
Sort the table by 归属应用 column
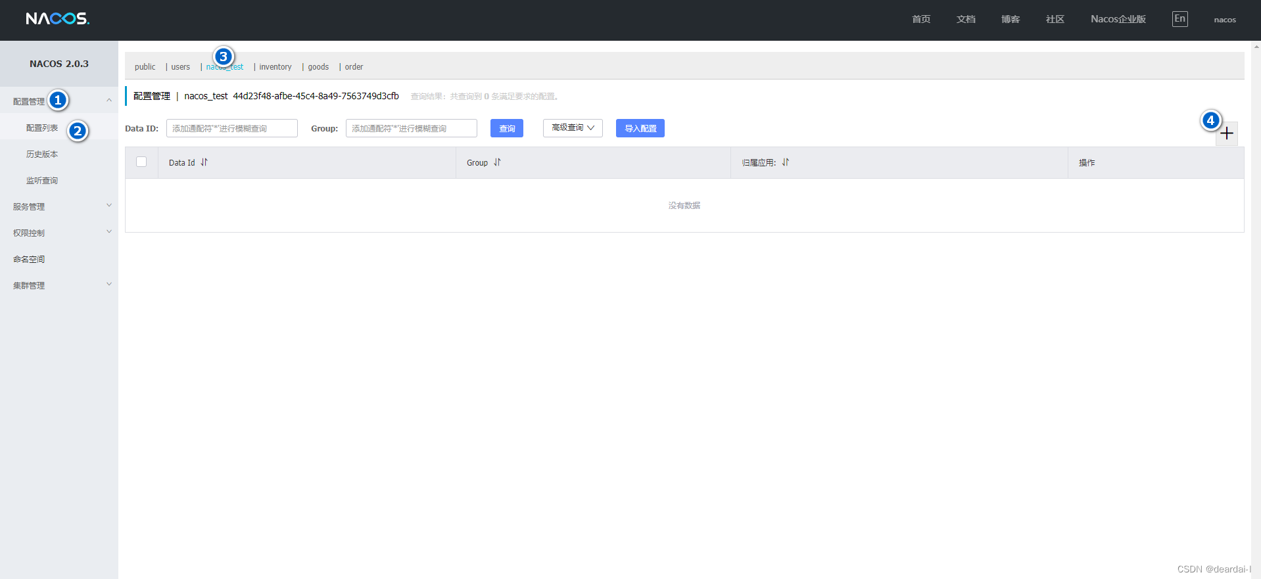(785, 162)
